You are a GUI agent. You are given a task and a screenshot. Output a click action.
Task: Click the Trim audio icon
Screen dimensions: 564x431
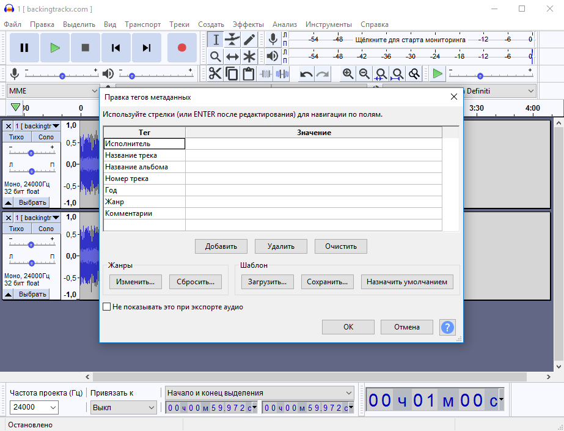tap(265, 74)
